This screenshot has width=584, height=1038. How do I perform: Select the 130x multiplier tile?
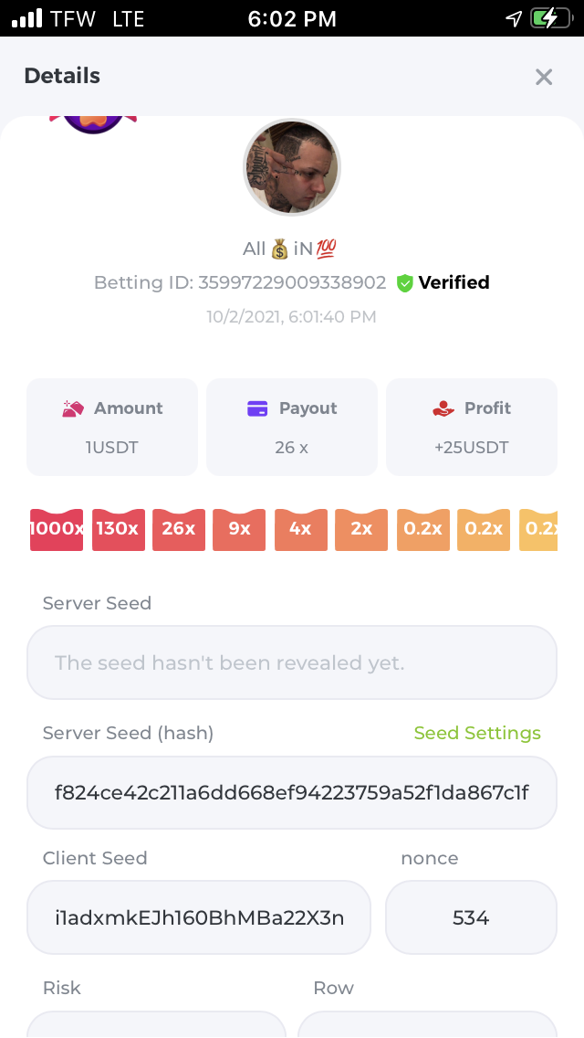(x=119, y=530)
